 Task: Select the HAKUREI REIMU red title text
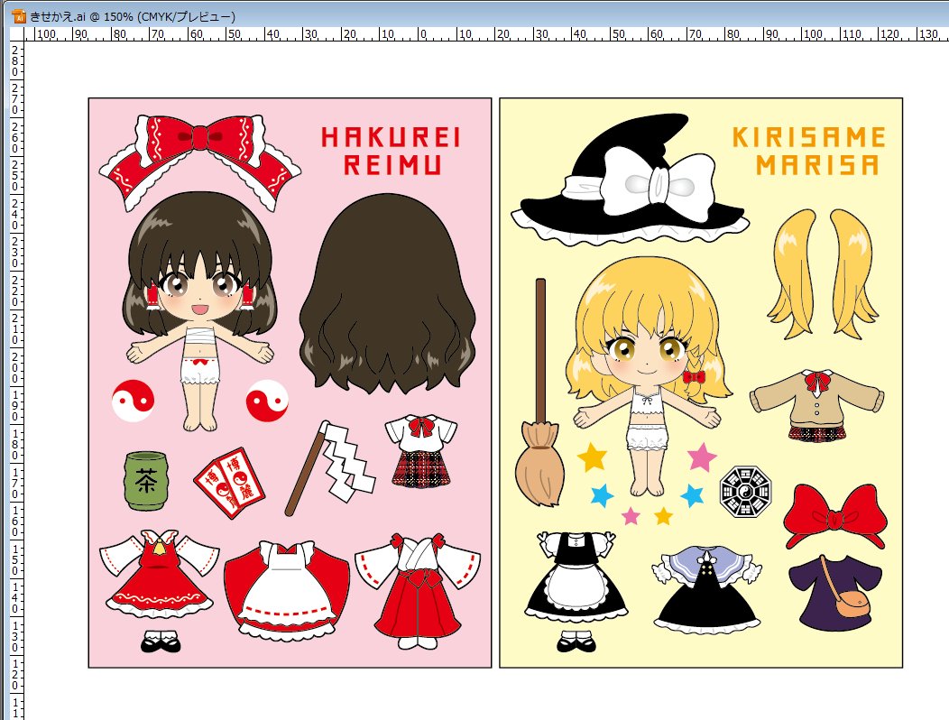pyautogui.click(x=391, y=151)
